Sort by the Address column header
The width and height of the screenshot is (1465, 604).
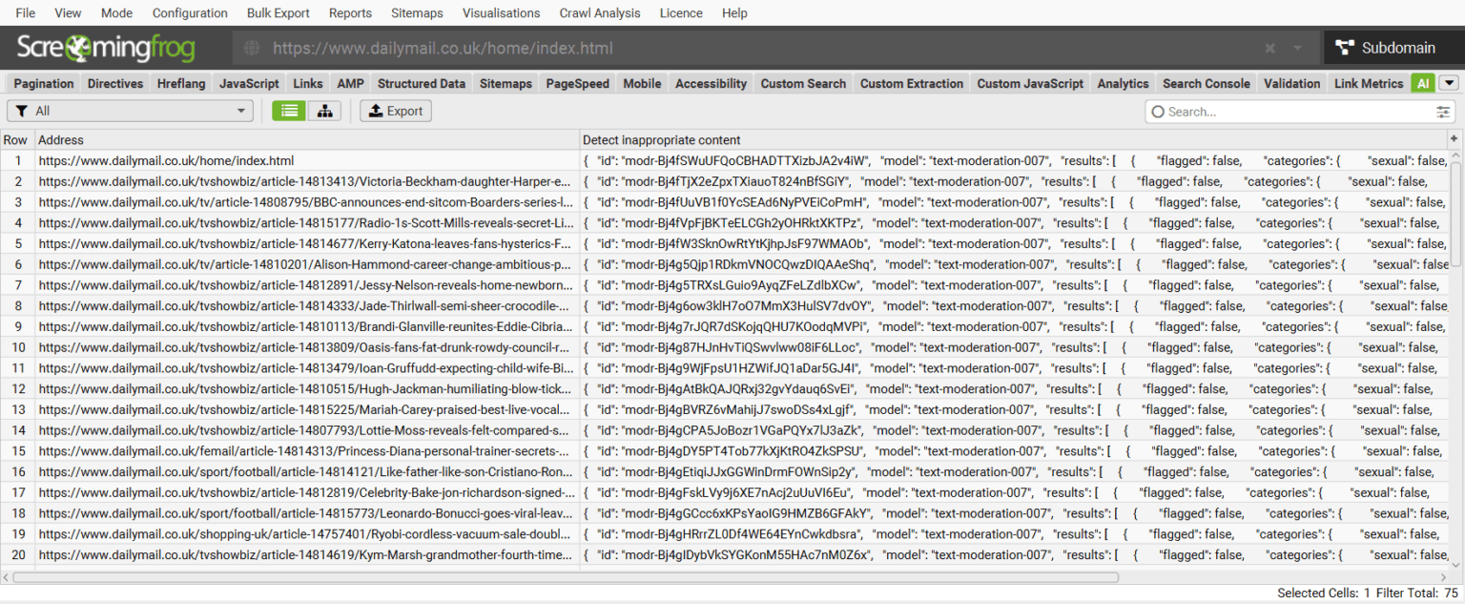click(x=307, y=140)
